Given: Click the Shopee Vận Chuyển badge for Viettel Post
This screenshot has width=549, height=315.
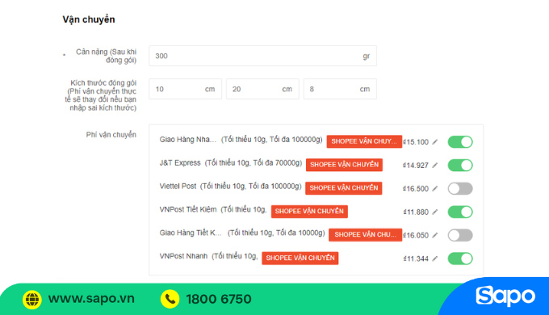Looking at the screenshot, I should pos(343,188).
